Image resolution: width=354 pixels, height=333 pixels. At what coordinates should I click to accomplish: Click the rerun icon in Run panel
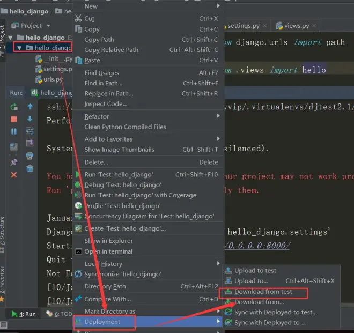(14, 107)
